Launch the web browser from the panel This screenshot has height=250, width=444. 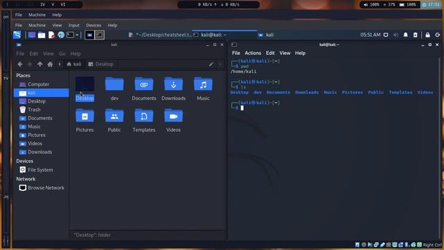click(x=61, y=35)
